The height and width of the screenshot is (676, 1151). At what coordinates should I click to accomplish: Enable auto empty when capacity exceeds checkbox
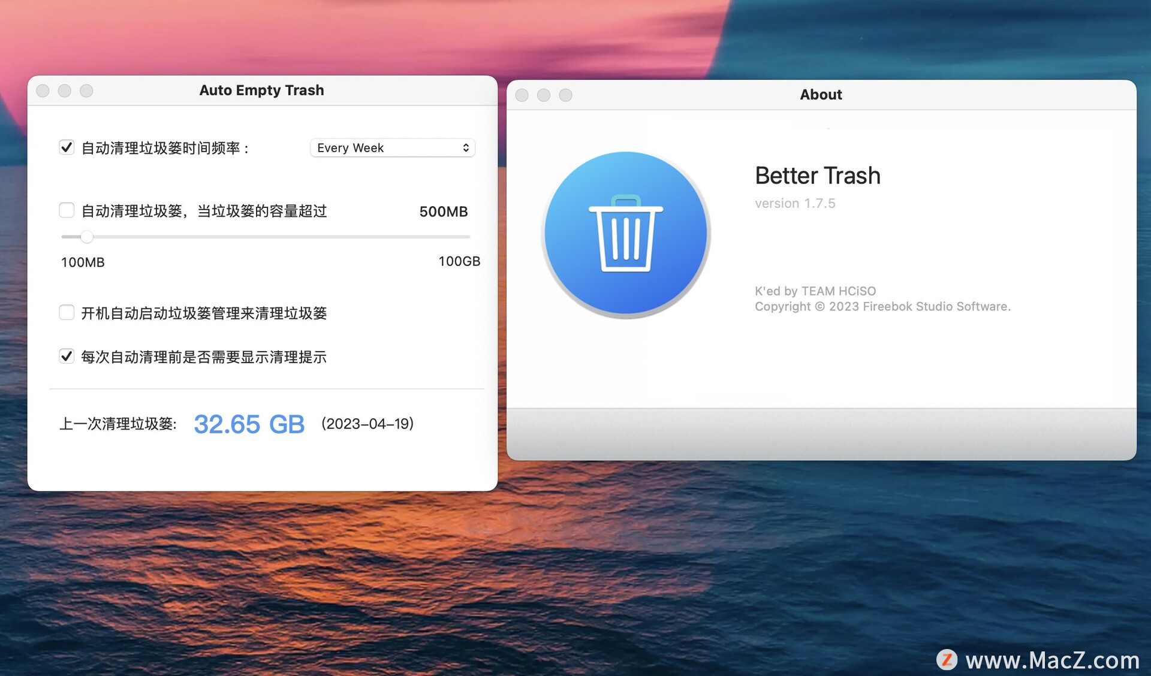pyautogui.click(x=67, y=210)
